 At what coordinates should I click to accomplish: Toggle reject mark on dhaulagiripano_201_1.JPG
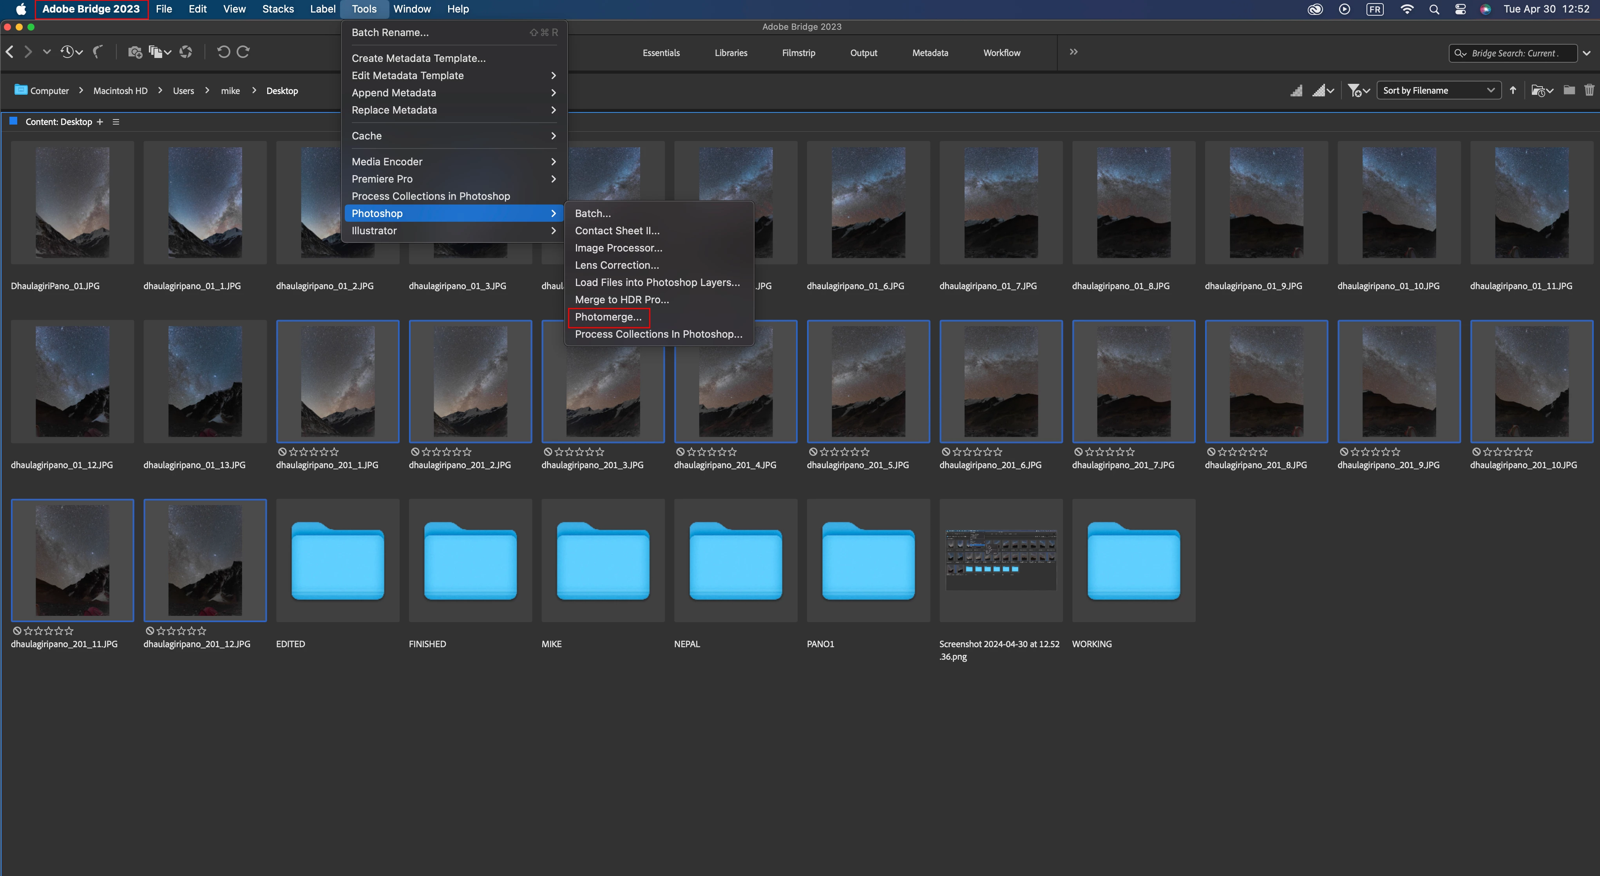[282, 452]
